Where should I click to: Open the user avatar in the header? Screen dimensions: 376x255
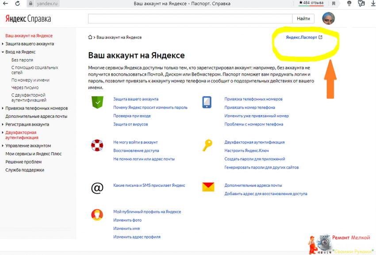328,19
